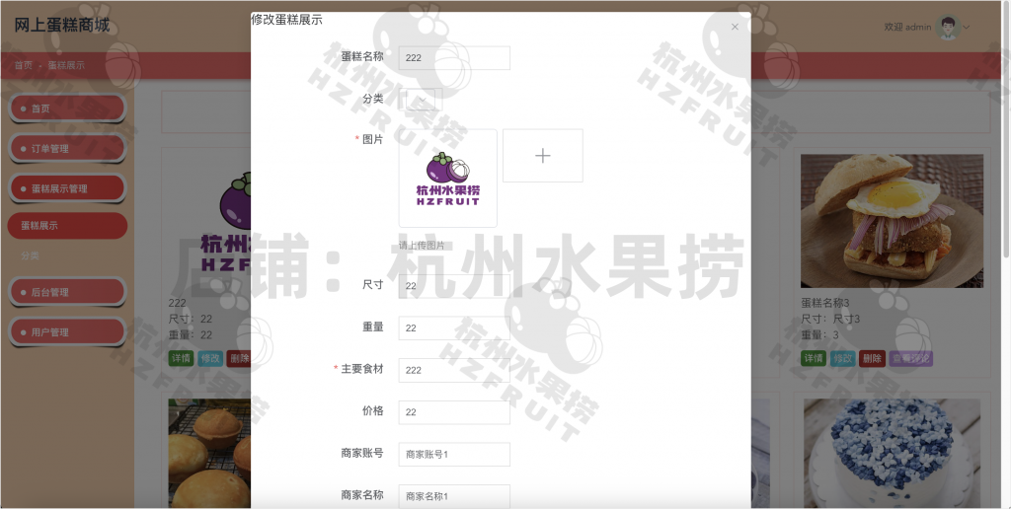Click the 删除 button on the 蛋糕名称3 card

[873, 358]
